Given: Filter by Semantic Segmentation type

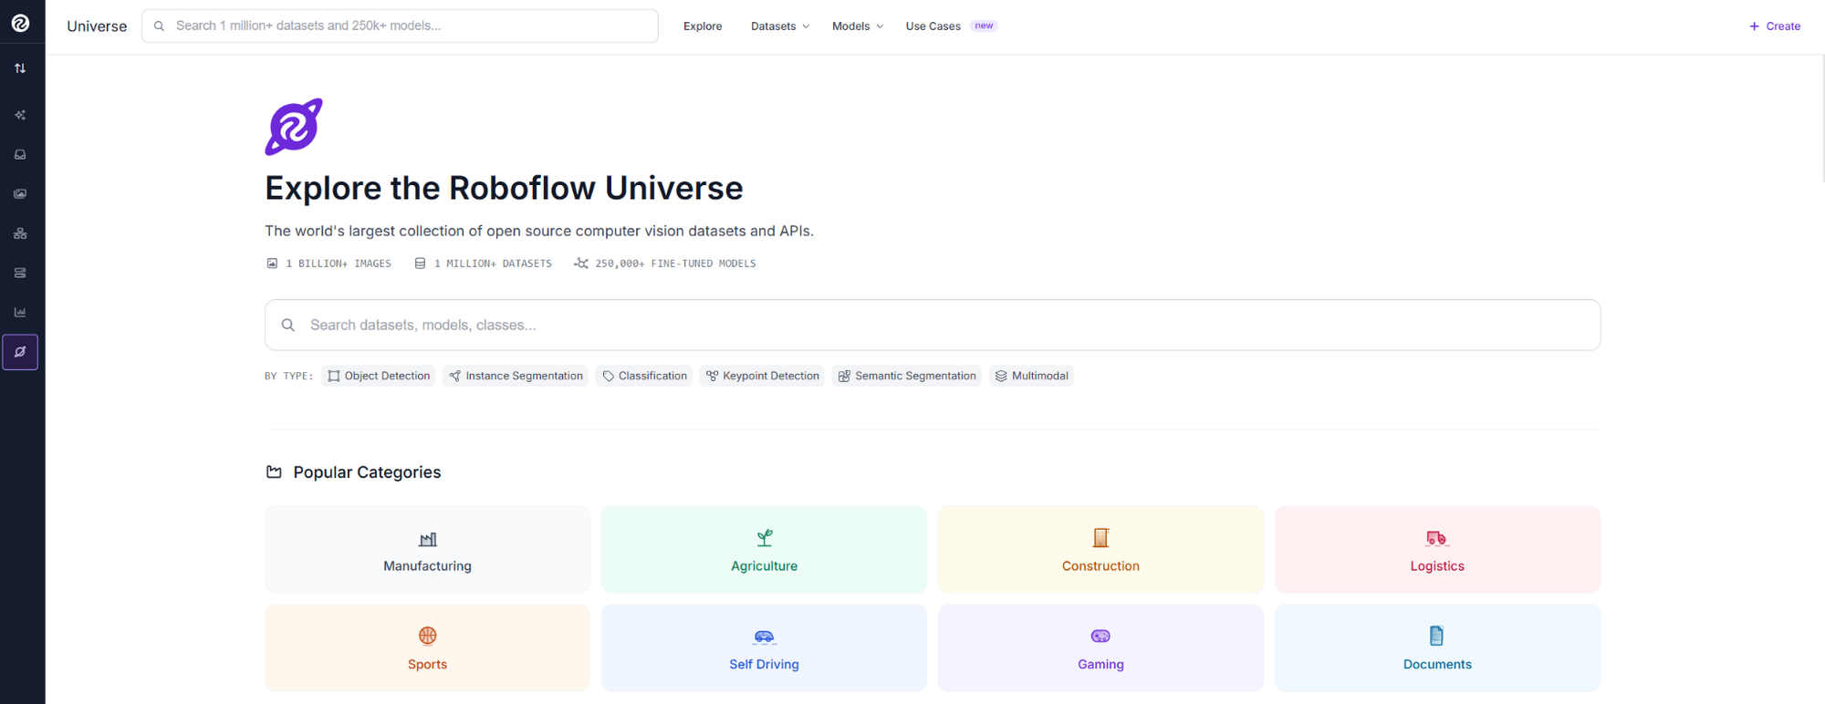Looking at the screenshot, I should click(x=907, y=376).
